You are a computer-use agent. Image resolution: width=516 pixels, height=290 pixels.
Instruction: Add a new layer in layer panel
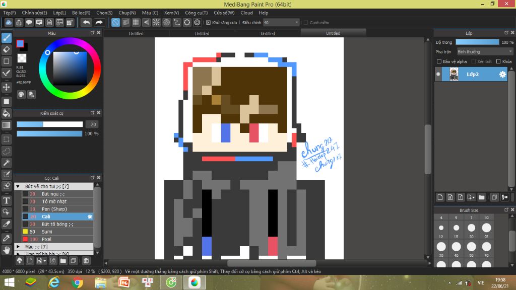point(440,197)
